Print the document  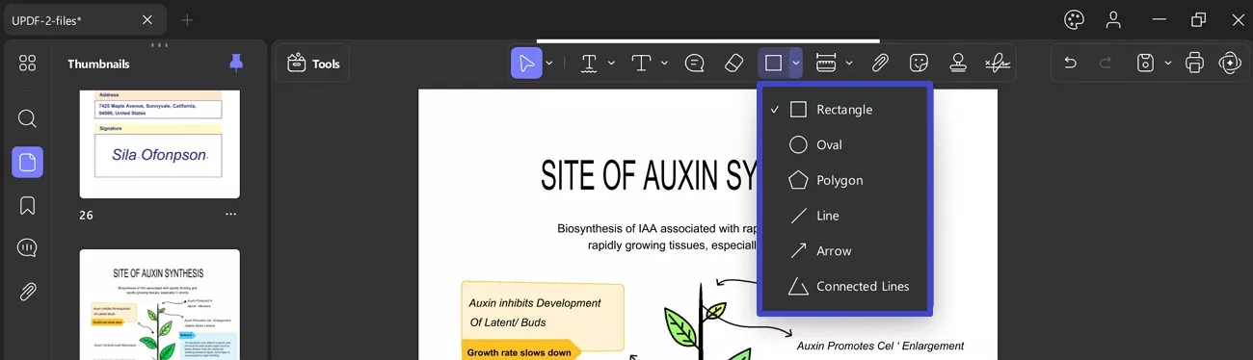click(1195, 63)
